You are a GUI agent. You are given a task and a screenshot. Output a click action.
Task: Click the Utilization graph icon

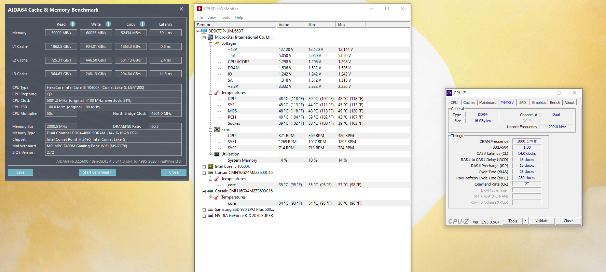217,154
